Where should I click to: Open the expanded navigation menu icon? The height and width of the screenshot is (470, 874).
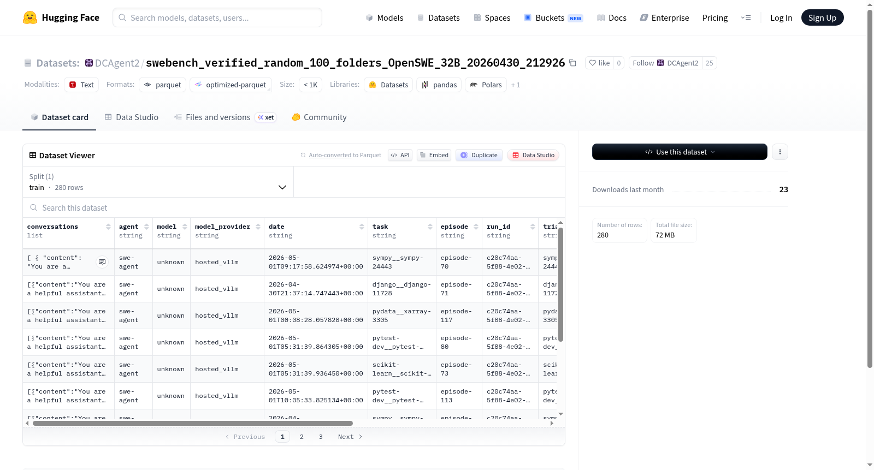746,18
